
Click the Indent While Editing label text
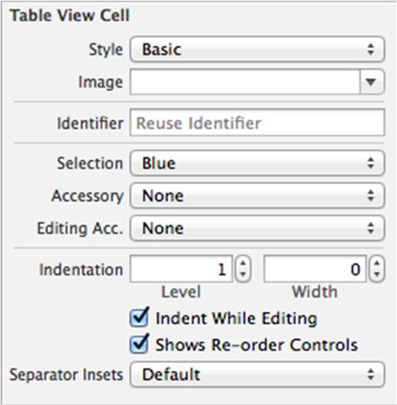pyautogui.click(x=236, y=318)
